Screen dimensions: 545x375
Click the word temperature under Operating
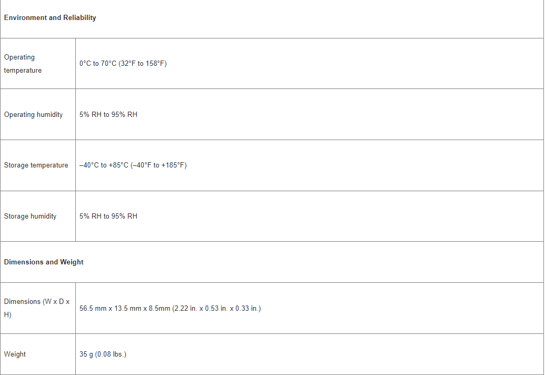pyautogui.click(x=23, y=71)
